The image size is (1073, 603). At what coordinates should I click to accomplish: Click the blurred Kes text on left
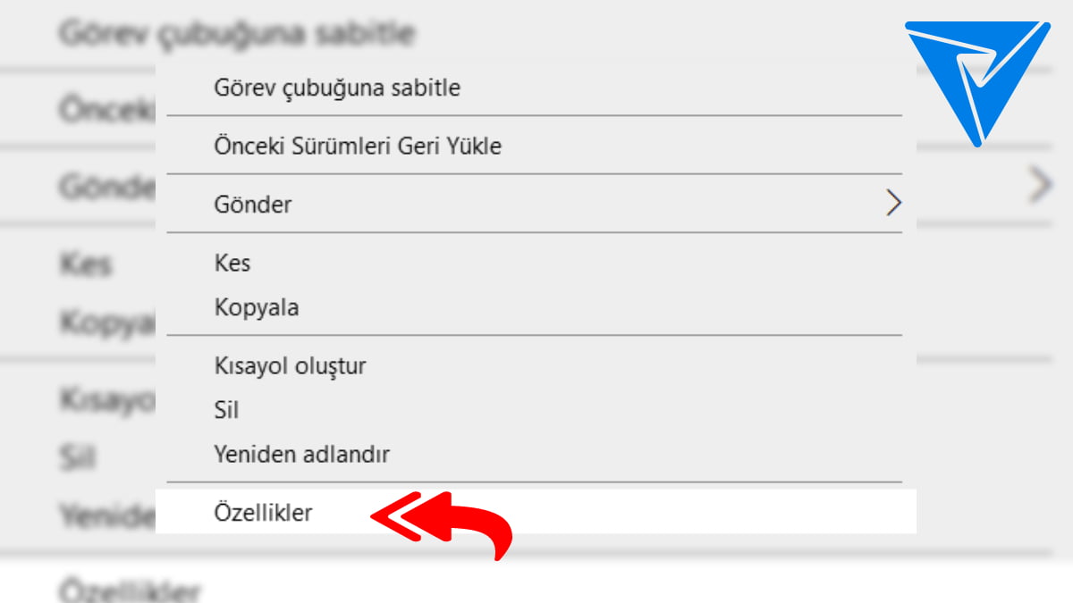[86, 264]
